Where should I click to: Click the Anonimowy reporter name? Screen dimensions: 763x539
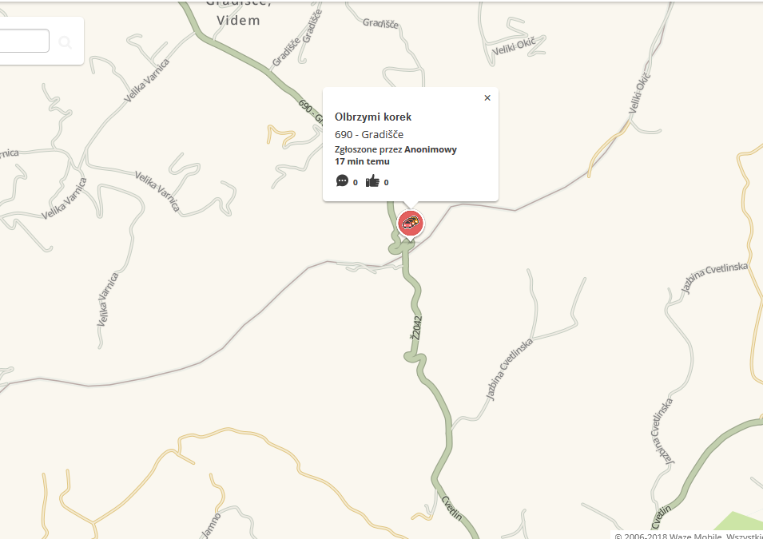click(430, 149)
